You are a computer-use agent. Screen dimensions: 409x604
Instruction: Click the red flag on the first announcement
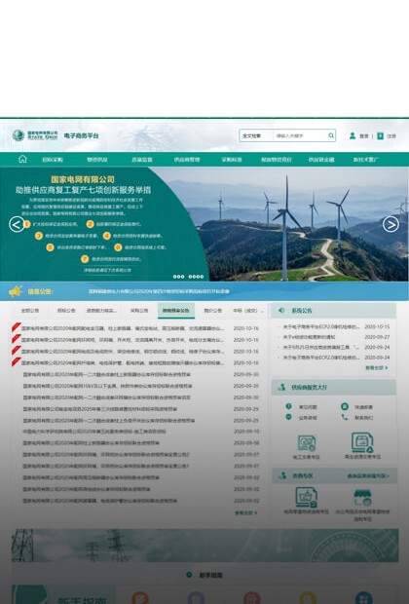pyautogui.click(x=17, y=327)
